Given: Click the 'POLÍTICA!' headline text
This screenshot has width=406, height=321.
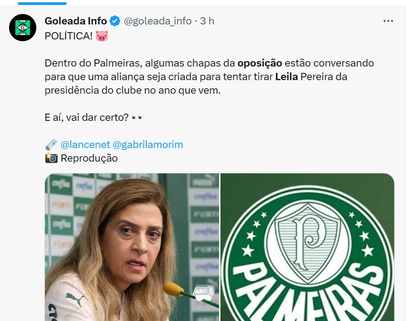Looking at the screenshot, I should point(68,36).
